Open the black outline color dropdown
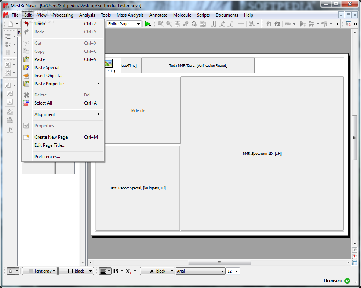Viewport: 361px width, 288px height. 76,271
